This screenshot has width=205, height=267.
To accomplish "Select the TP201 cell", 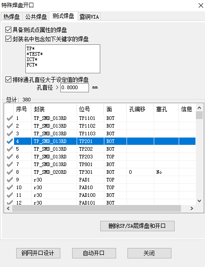I will [90, 141].
